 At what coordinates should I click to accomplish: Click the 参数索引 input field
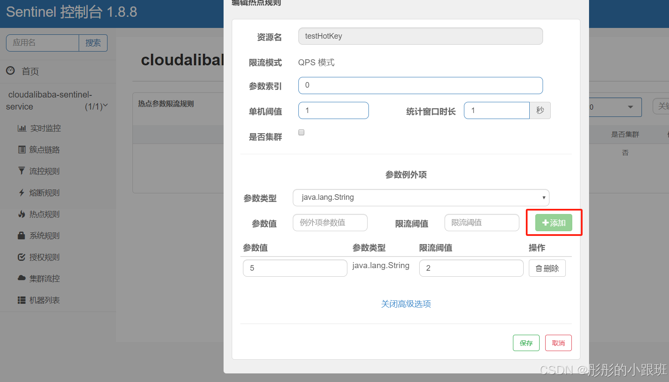click(420, 86)
